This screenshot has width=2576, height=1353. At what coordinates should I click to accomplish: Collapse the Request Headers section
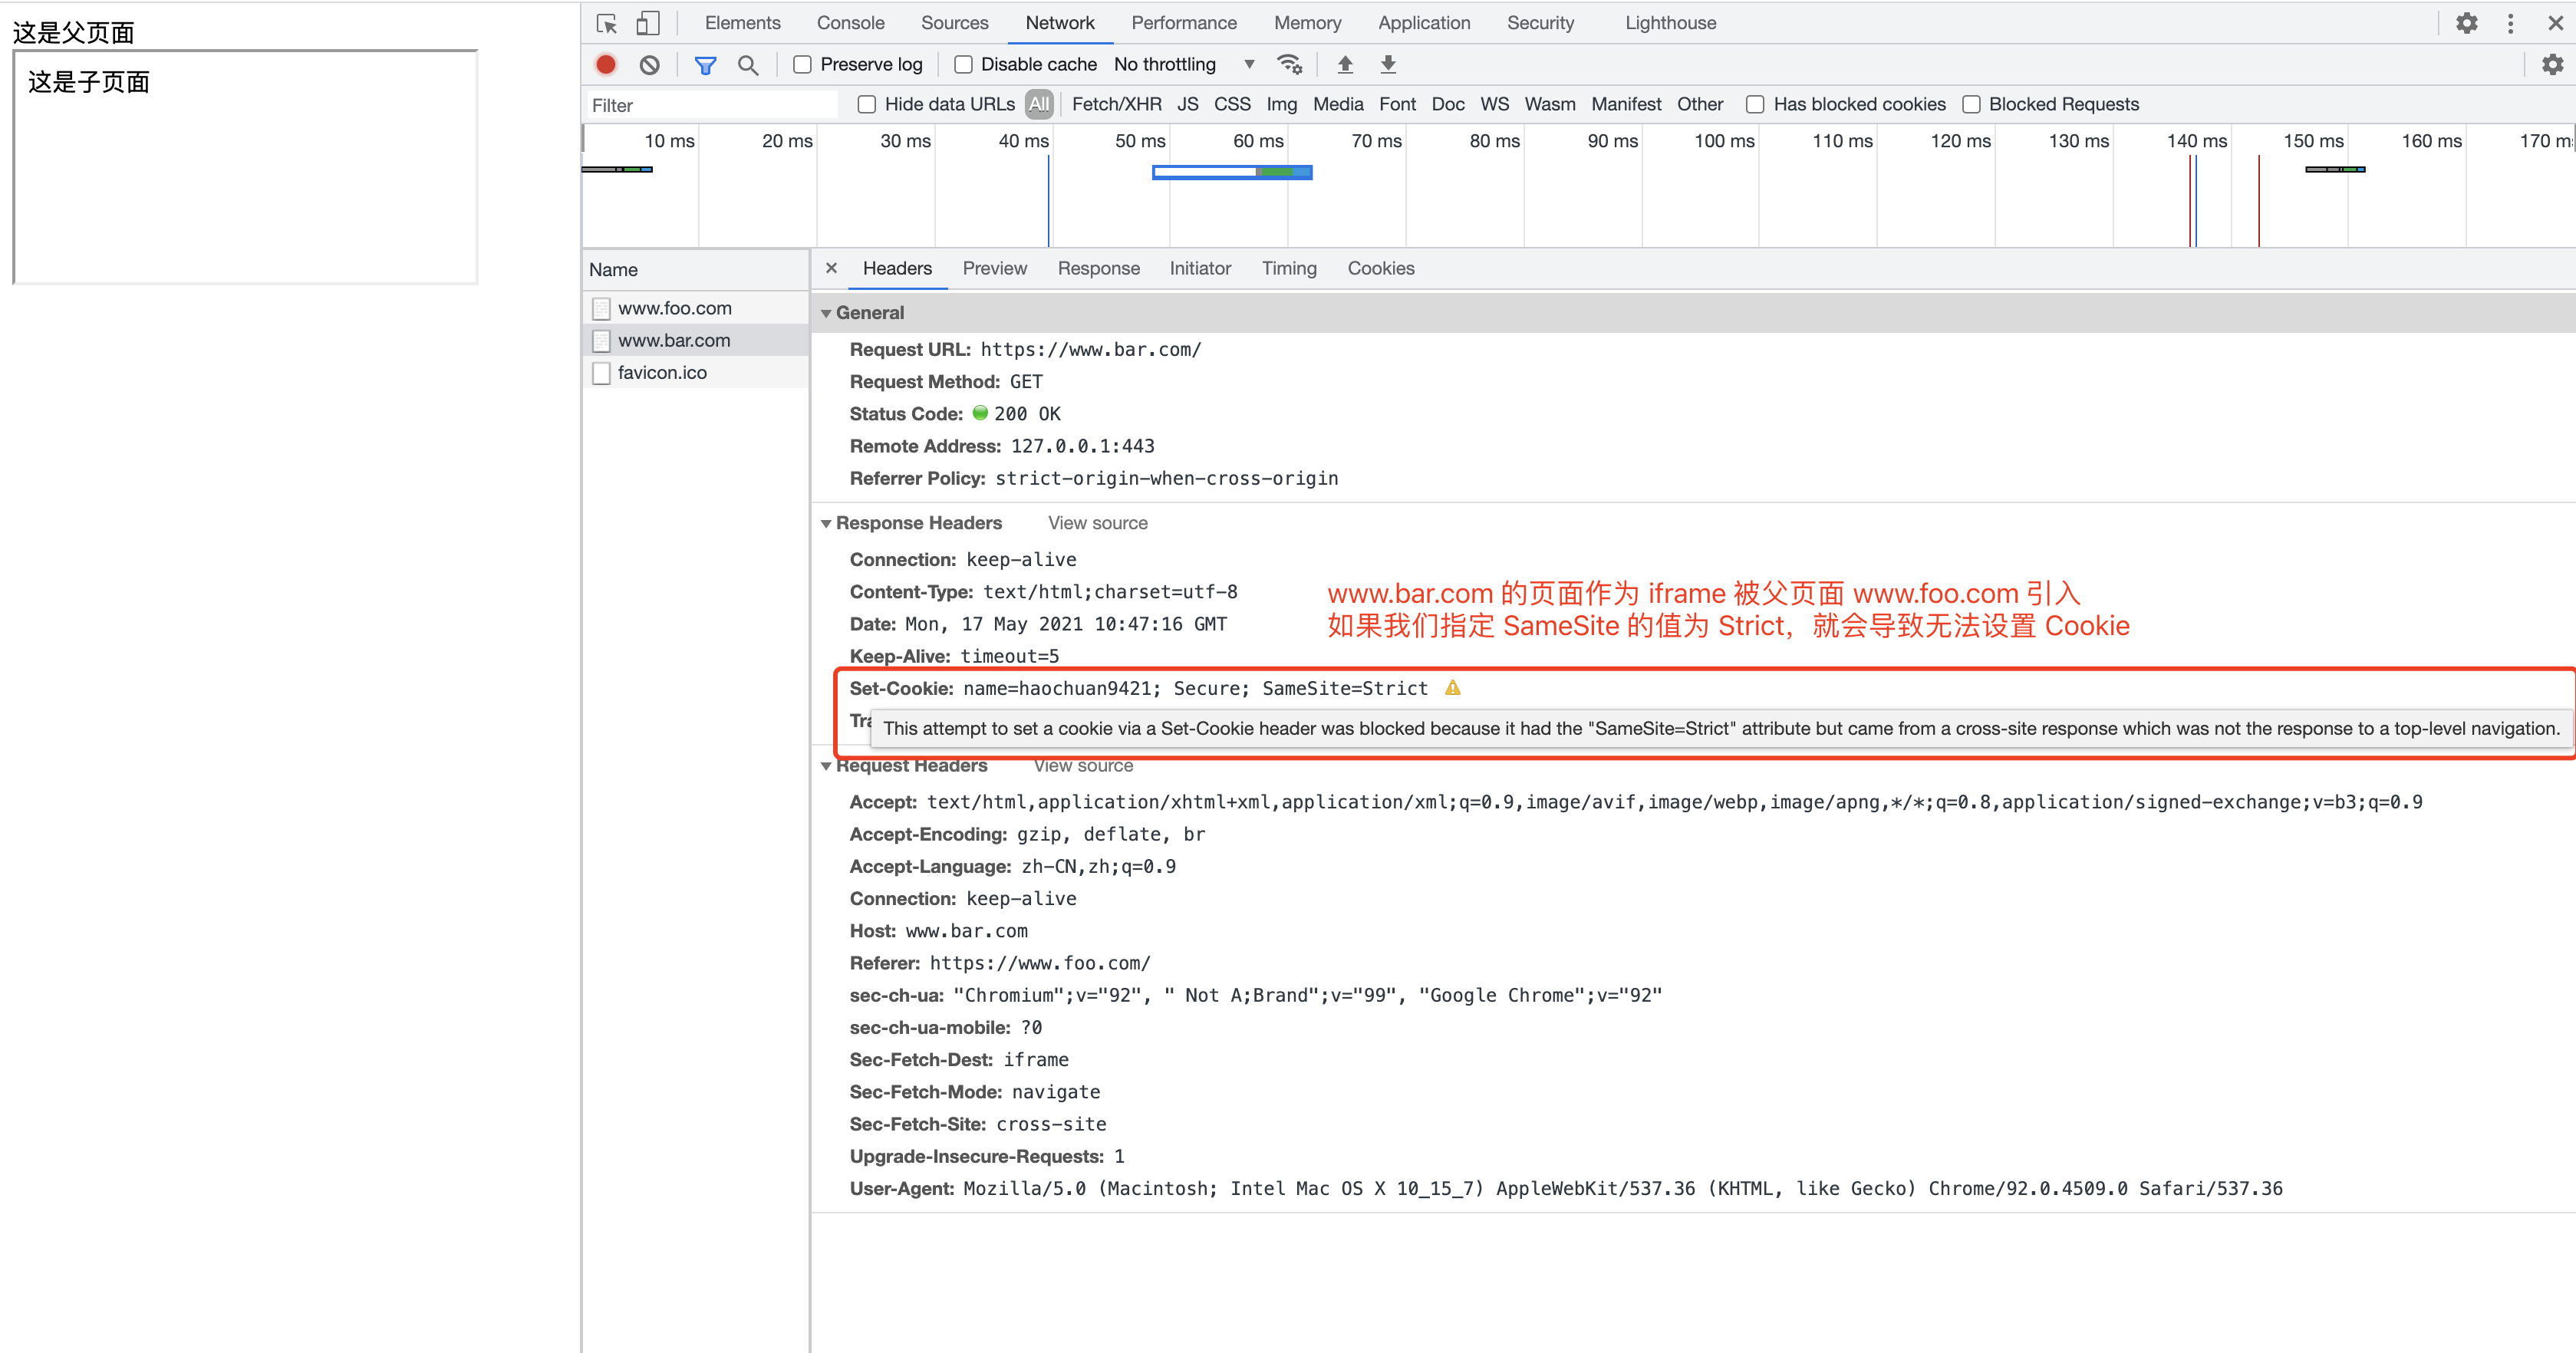(826, 766)
